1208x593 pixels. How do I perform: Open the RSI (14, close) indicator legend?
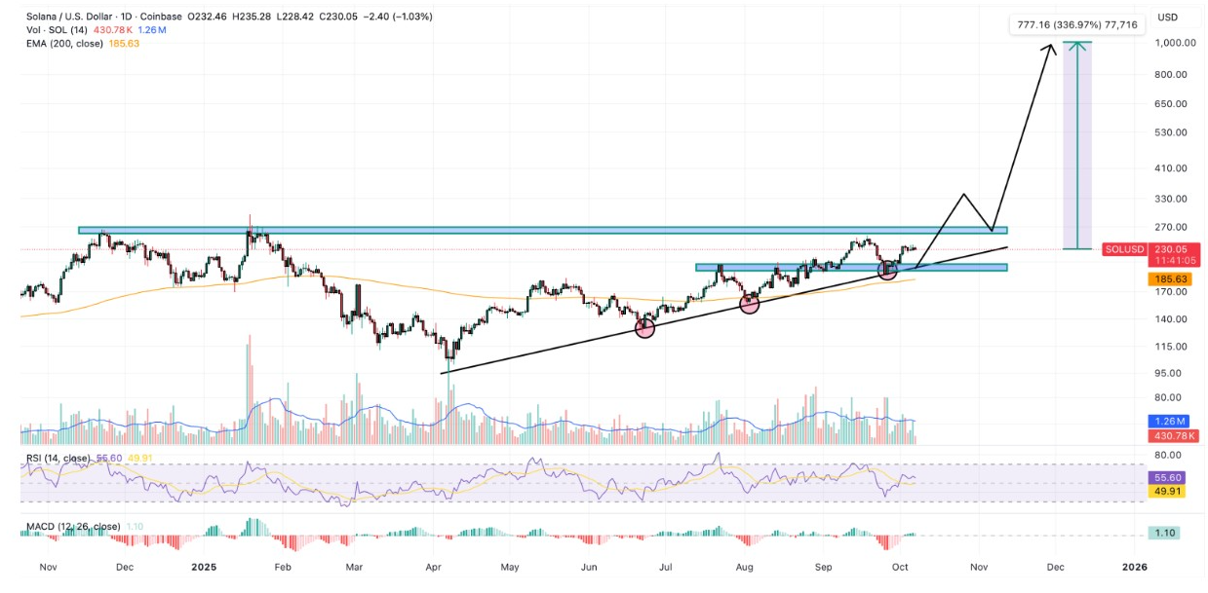pos(56,458)
